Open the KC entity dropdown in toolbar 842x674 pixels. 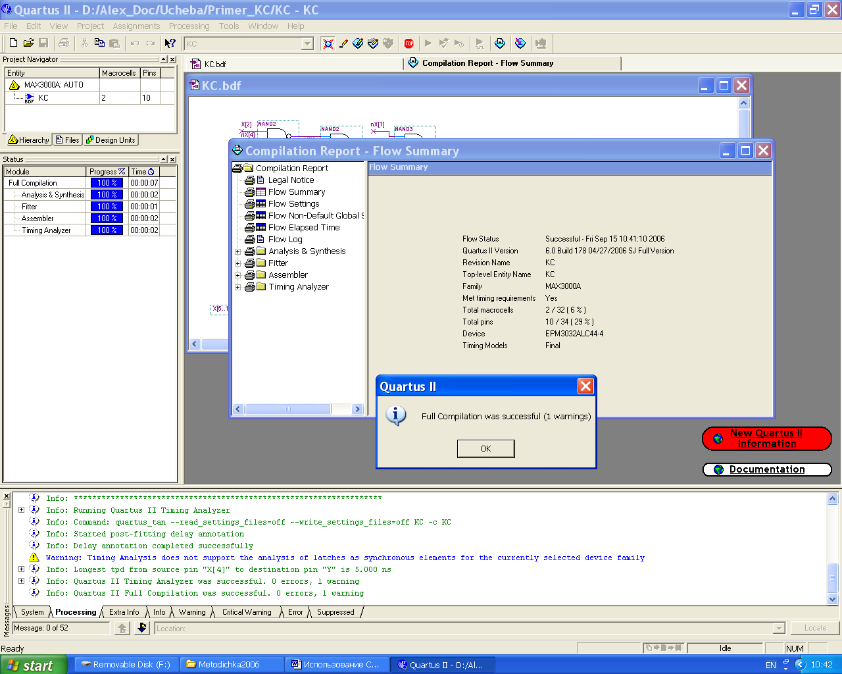pos(307,44)
